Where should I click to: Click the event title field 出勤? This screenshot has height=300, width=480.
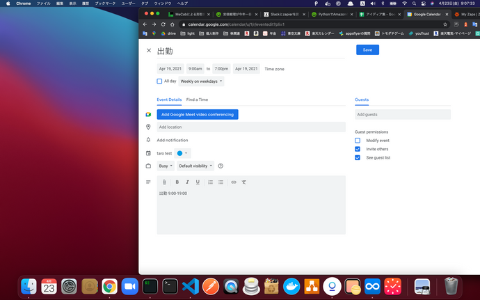coord(251,51)
